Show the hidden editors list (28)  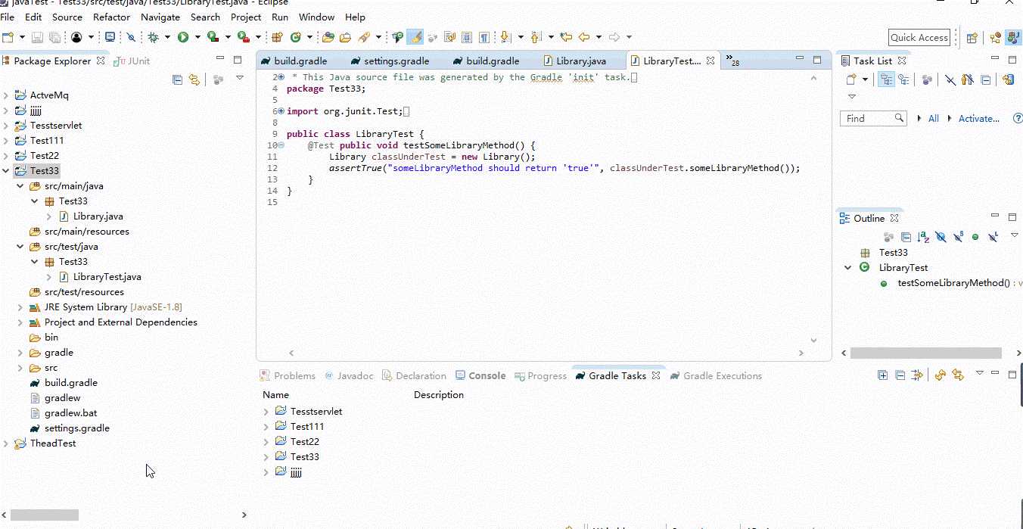click(732, 61)
